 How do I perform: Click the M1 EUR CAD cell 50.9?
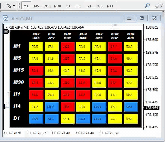click(x=83, y=47)
